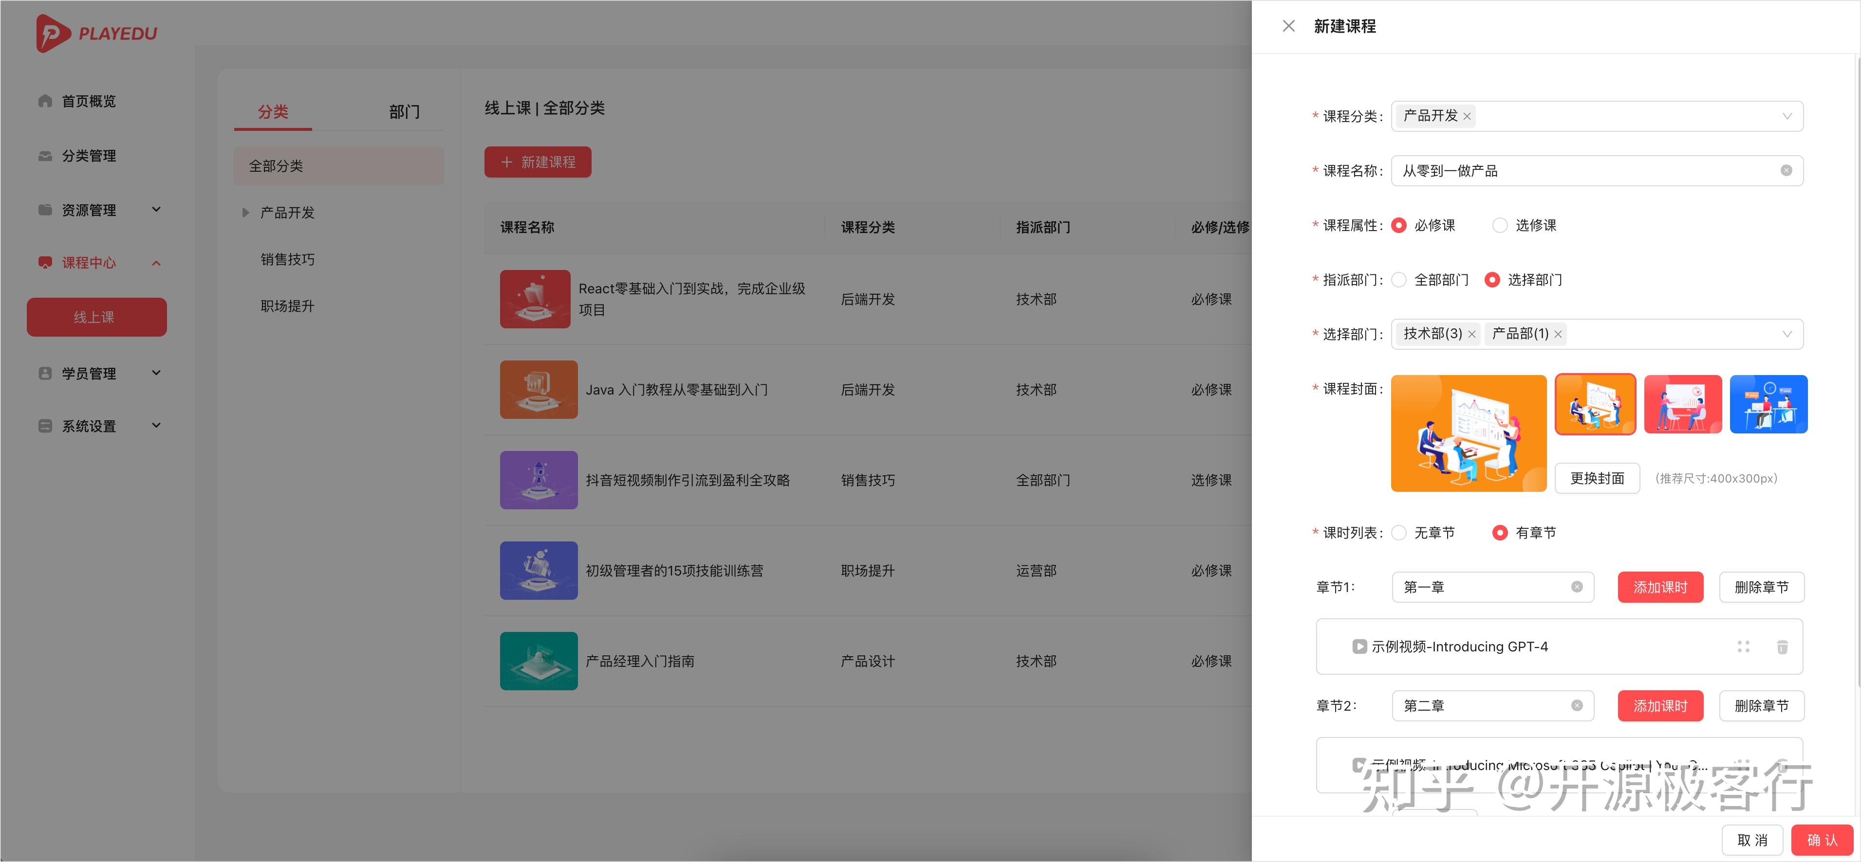
Task: Open the 首页概览 home icon
Action: click(44, 101)
